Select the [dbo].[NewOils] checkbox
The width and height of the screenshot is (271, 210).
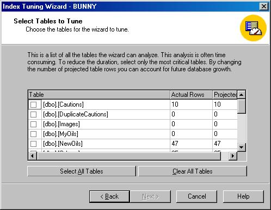[x=34, y=144]
